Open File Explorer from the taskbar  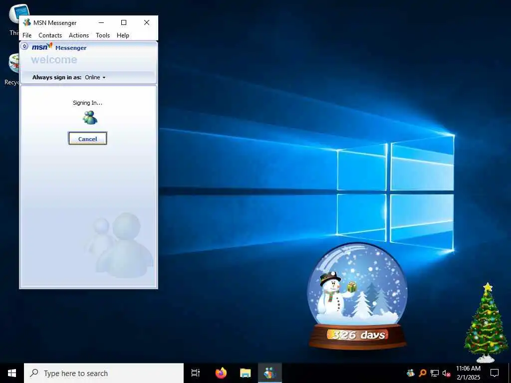point(246,373)
